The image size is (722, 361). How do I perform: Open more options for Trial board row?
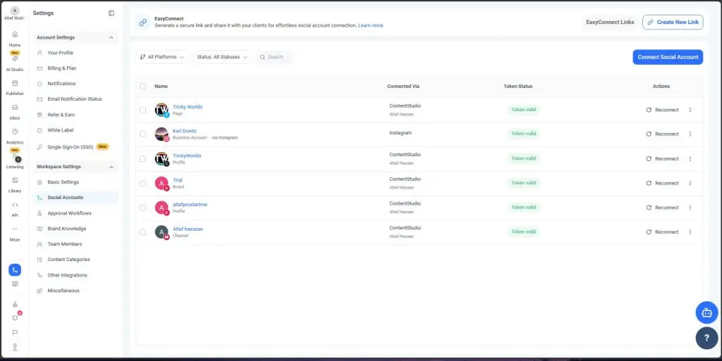(x=690, y=183)
